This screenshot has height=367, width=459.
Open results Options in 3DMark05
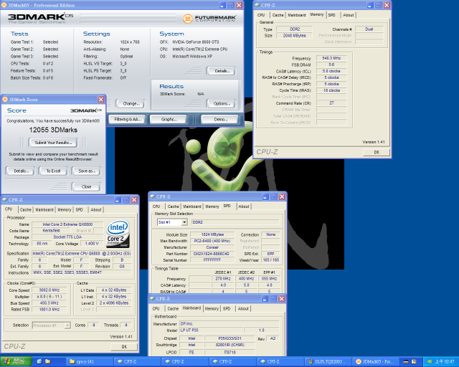(222, 104)
